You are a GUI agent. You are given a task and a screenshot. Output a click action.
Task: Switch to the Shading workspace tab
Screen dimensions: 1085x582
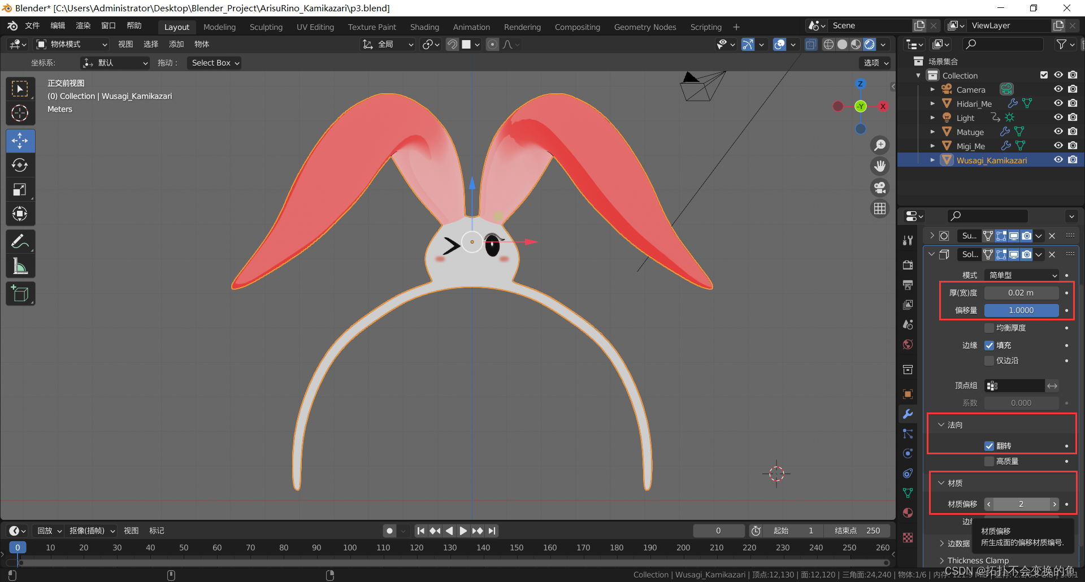424,27
